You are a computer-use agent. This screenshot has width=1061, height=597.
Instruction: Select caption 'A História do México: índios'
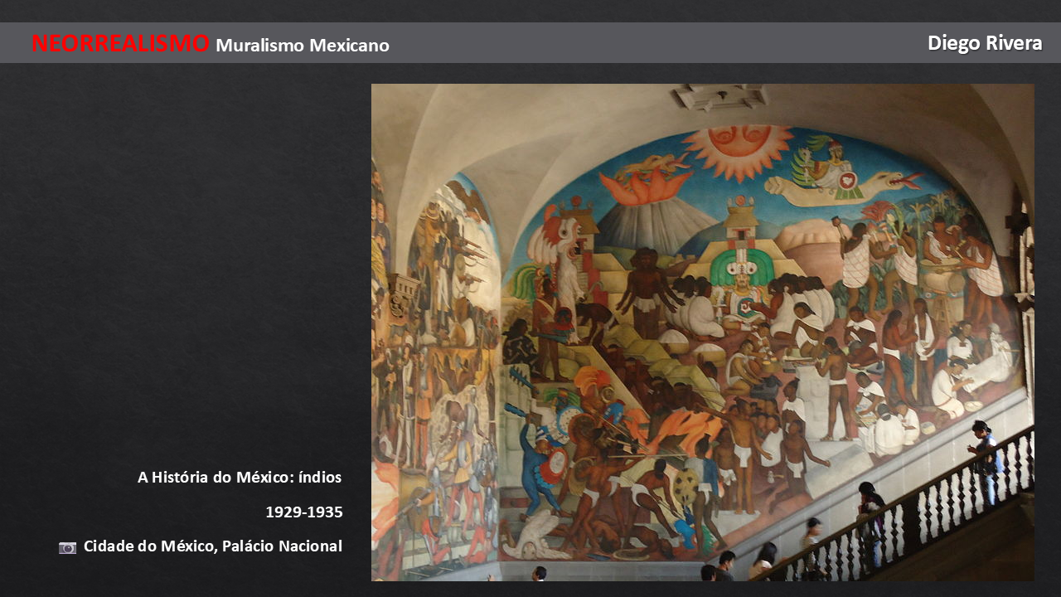pyautogui.click(x=240, y=478)
